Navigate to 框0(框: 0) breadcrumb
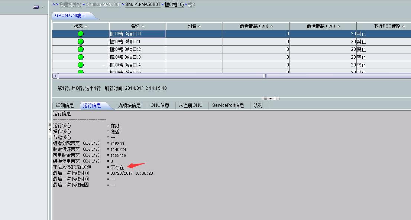The image size is (411, 220). 174,4
